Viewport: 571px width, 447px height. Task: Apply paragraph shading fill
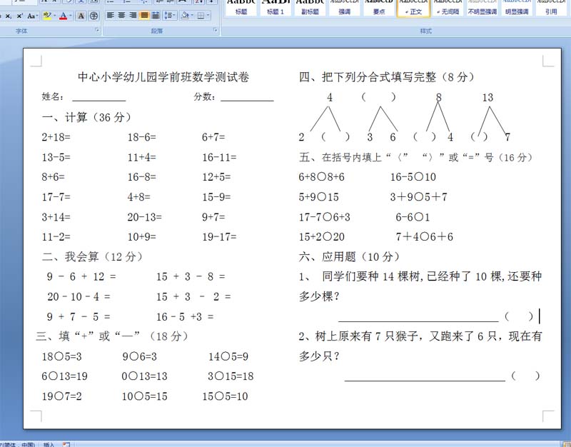[185, 16]
